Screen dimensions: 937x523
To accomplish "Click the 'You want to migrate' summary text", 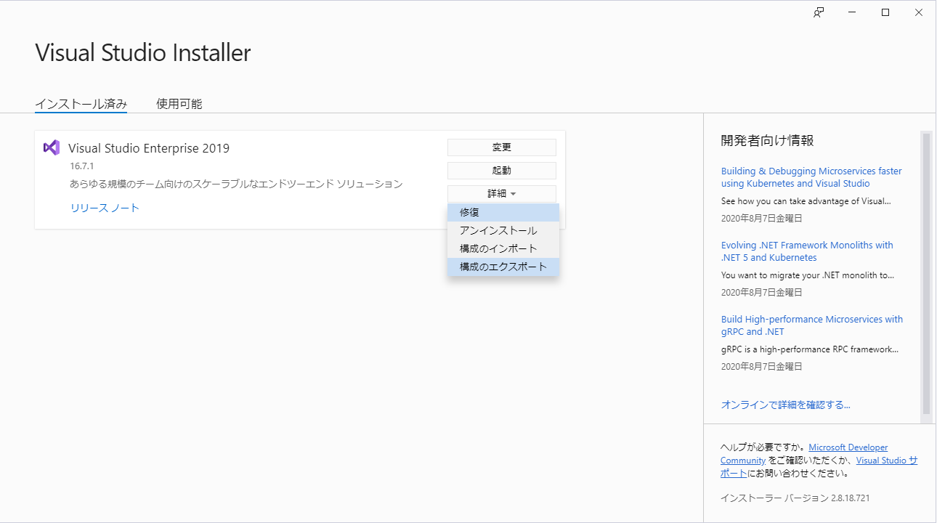I will 808,275.
